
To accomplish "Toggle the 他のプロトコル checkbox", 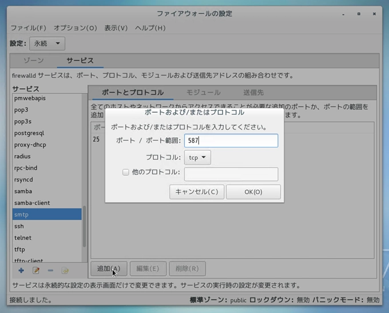I will tap(126, 172).
